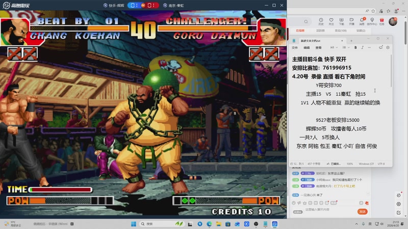
Task: Open the browser profile icon
Action: (x=396, y=11)
